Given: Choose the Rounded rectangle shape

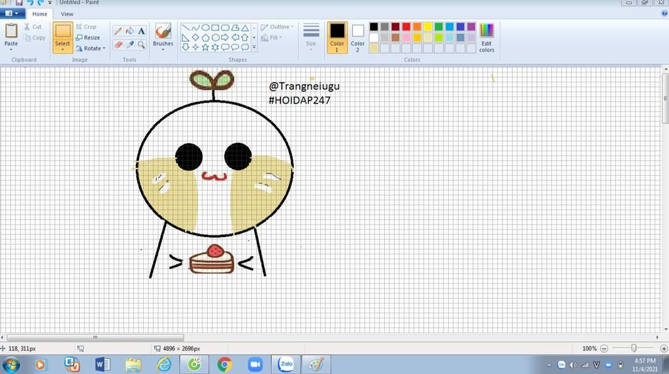Looking at the screenshot, I should 225,27.
